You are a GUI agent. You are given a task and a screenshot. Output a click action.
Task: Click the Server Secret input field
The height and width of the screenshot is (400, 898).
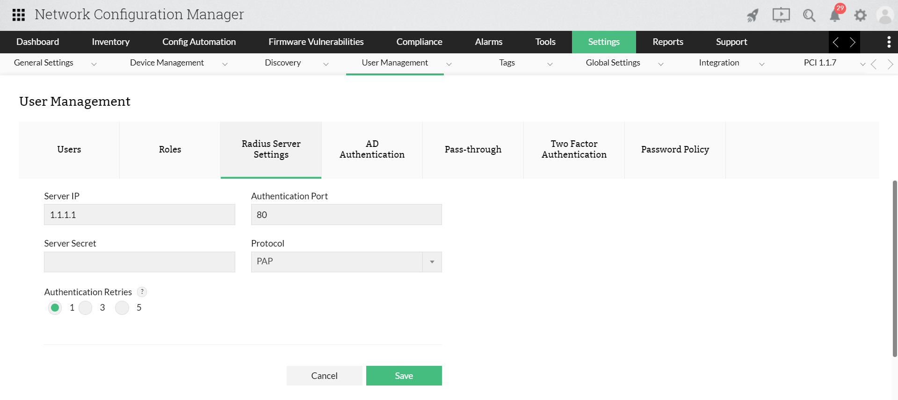tap(139, 262)
